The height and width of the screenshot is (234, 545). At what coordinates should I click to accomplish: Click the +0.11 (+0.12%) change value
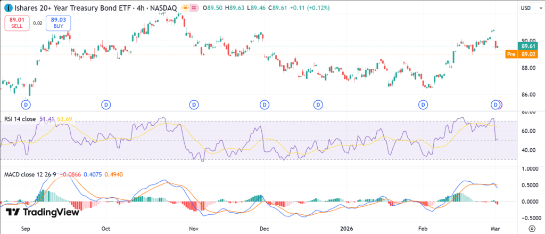(309, 7)
